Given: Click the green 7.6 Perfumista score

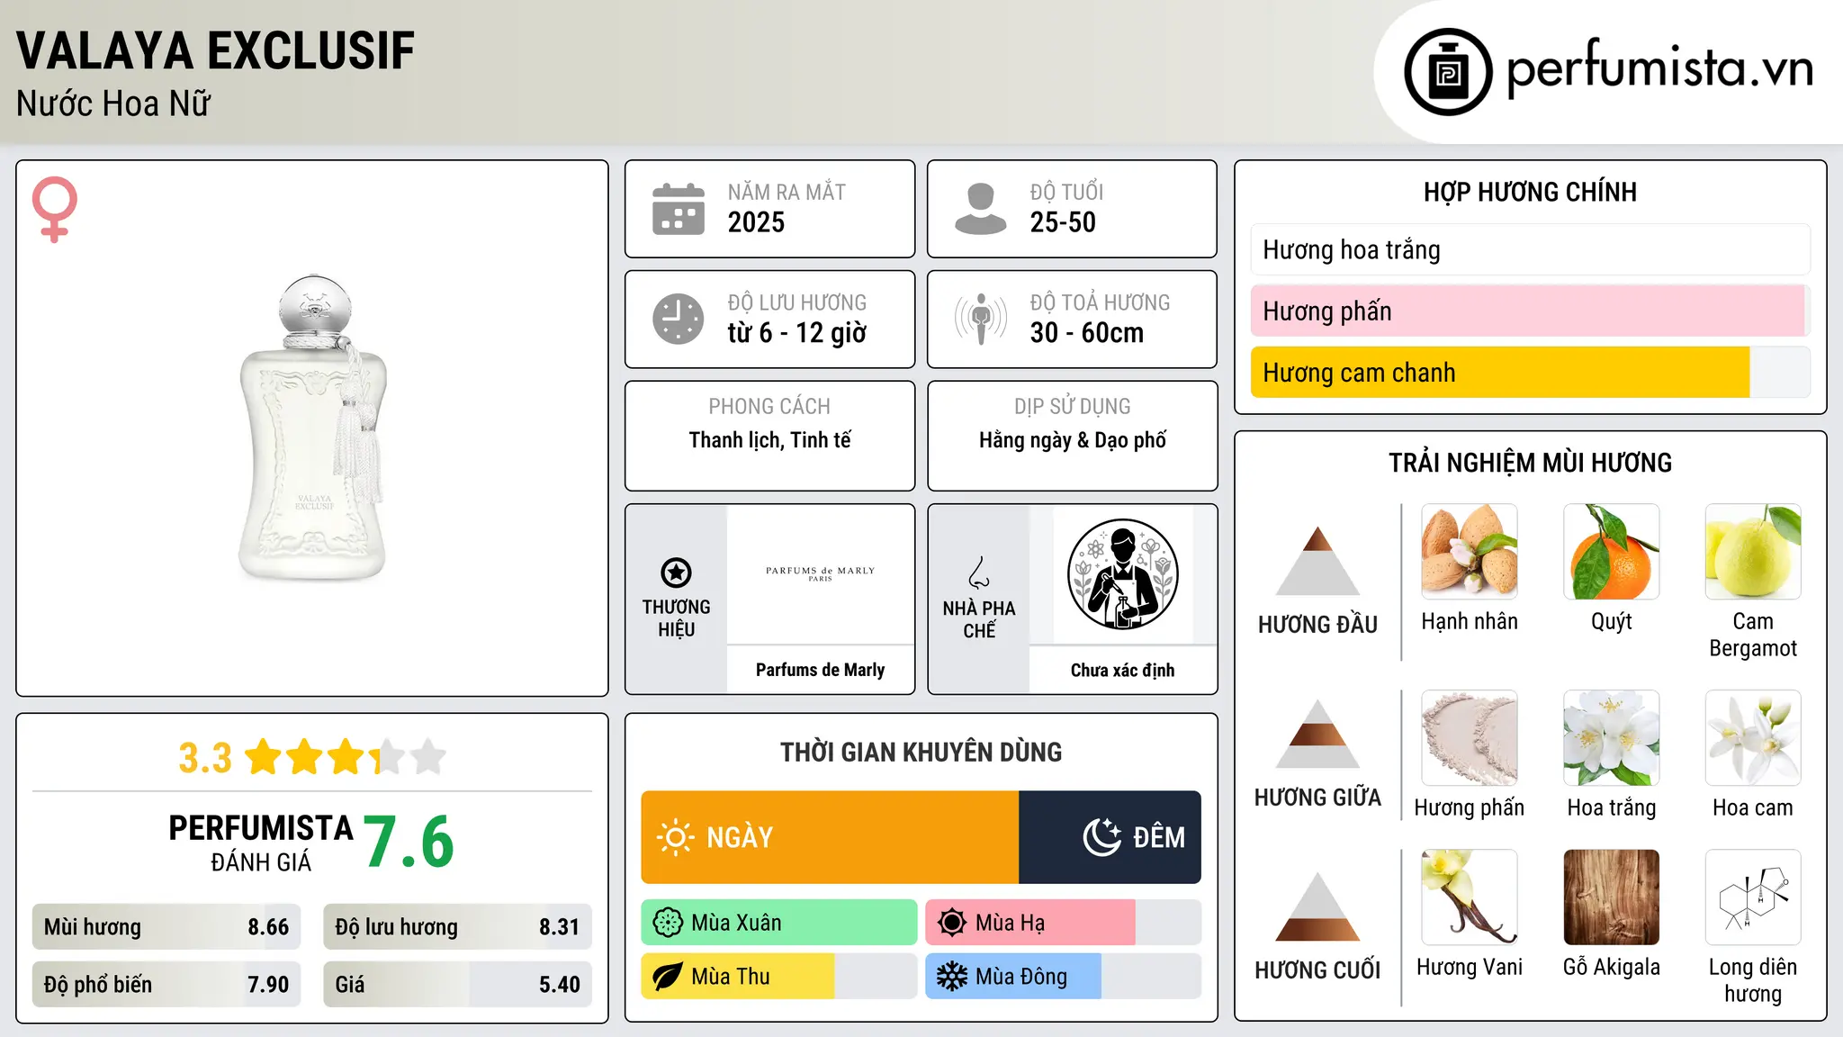Looking at the screenshot, I should 409,842.
